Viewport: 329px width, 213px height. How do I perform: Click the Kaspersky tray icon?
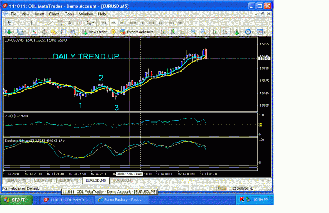(242, 199)
